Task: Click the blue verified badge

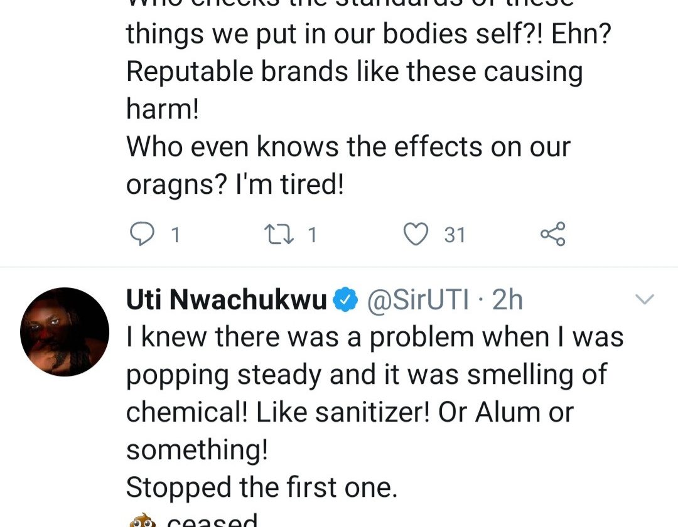Action: pyautogui.click(x=346, y=302)
